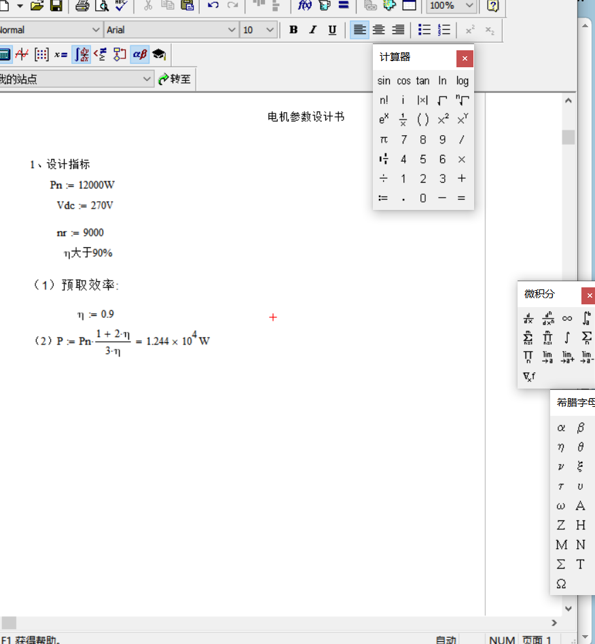The height and width of the screenshot is (644, 595).
Task: Insert function with the f(x) icon
Action: click(304, 5)
